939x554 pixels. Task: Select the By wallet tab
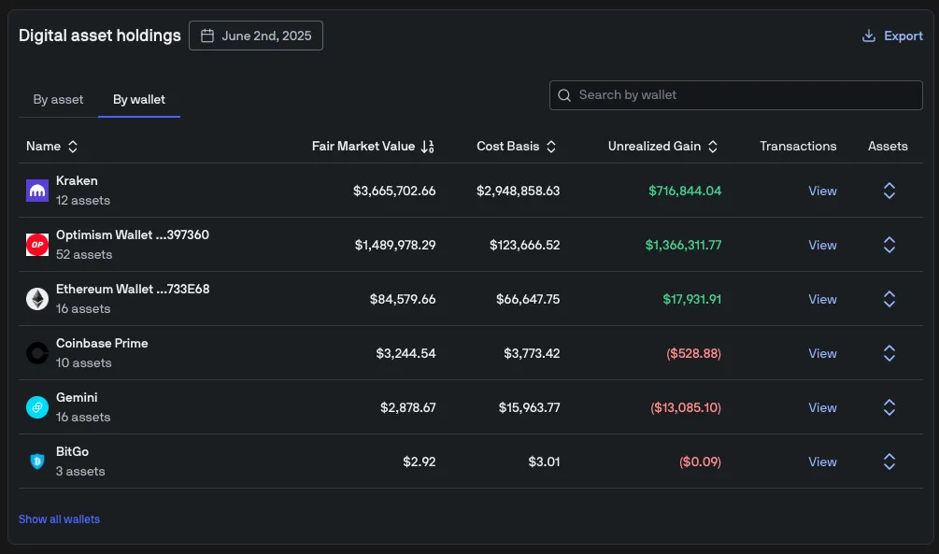pos(139,99)
